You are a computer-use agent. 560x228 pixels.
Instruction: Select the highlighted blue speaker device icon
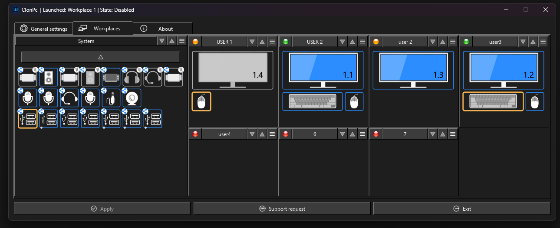[x=49, y=77]
